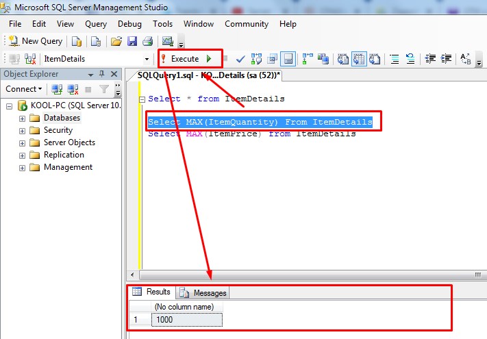The height and width of the screenshot is (339, 487).
Task: Uncomment the selected lines
Action: click(410, 59)
